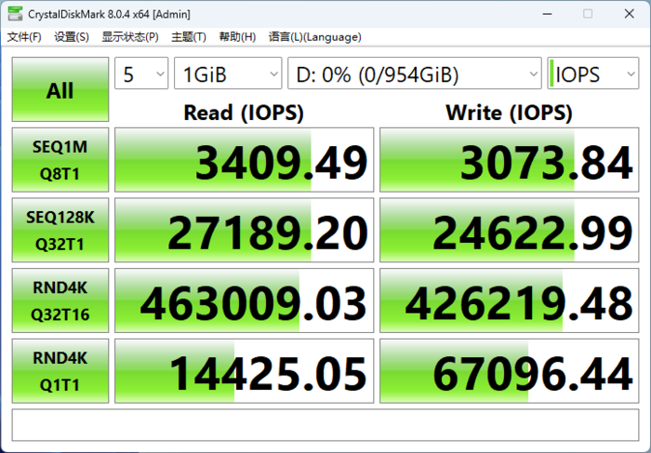Click the SEQ1M read result 3409.49

click(244, 160)
